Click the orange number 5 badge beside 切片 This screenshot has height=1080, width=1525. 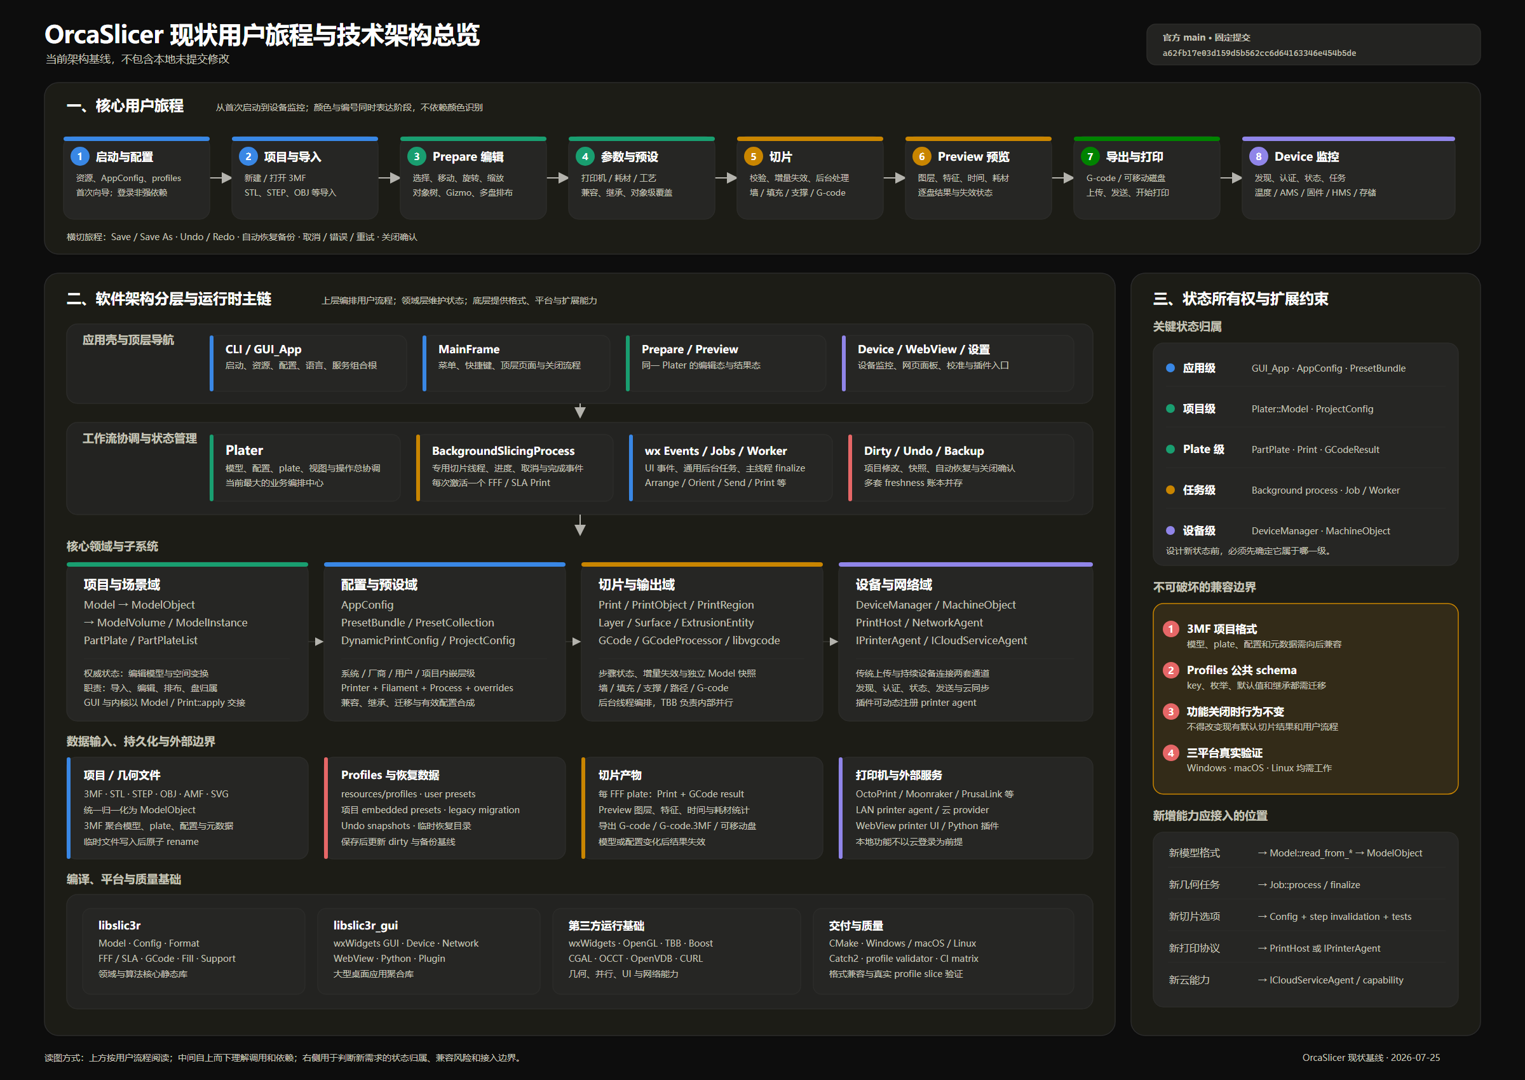click(x=753, y=156)
